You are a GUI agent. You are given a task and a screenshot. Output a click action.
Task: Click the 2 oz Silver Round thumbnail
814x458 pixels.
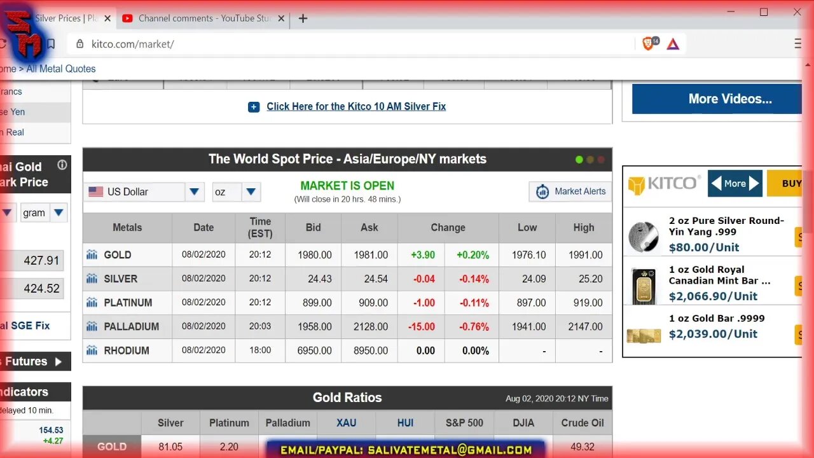(644, 237)
